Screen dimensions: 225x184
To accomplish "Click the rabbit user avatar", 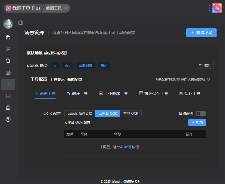I will pyautogui.click(x=8, y=24).
